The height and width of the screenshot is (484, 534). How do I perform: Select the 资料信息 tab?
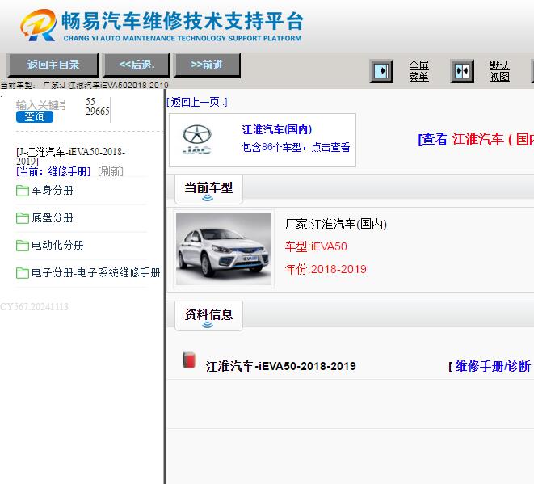pos(208,316)
